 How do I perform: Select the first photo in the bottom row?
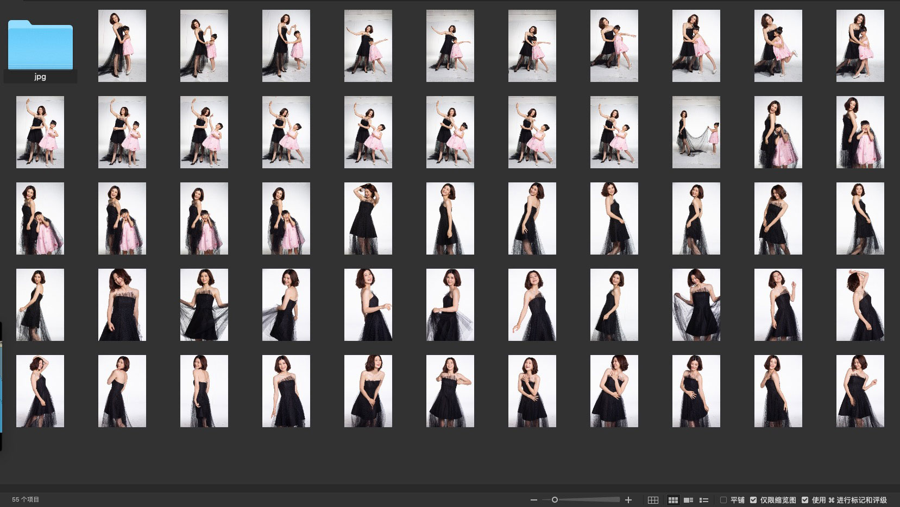[40, 391]
